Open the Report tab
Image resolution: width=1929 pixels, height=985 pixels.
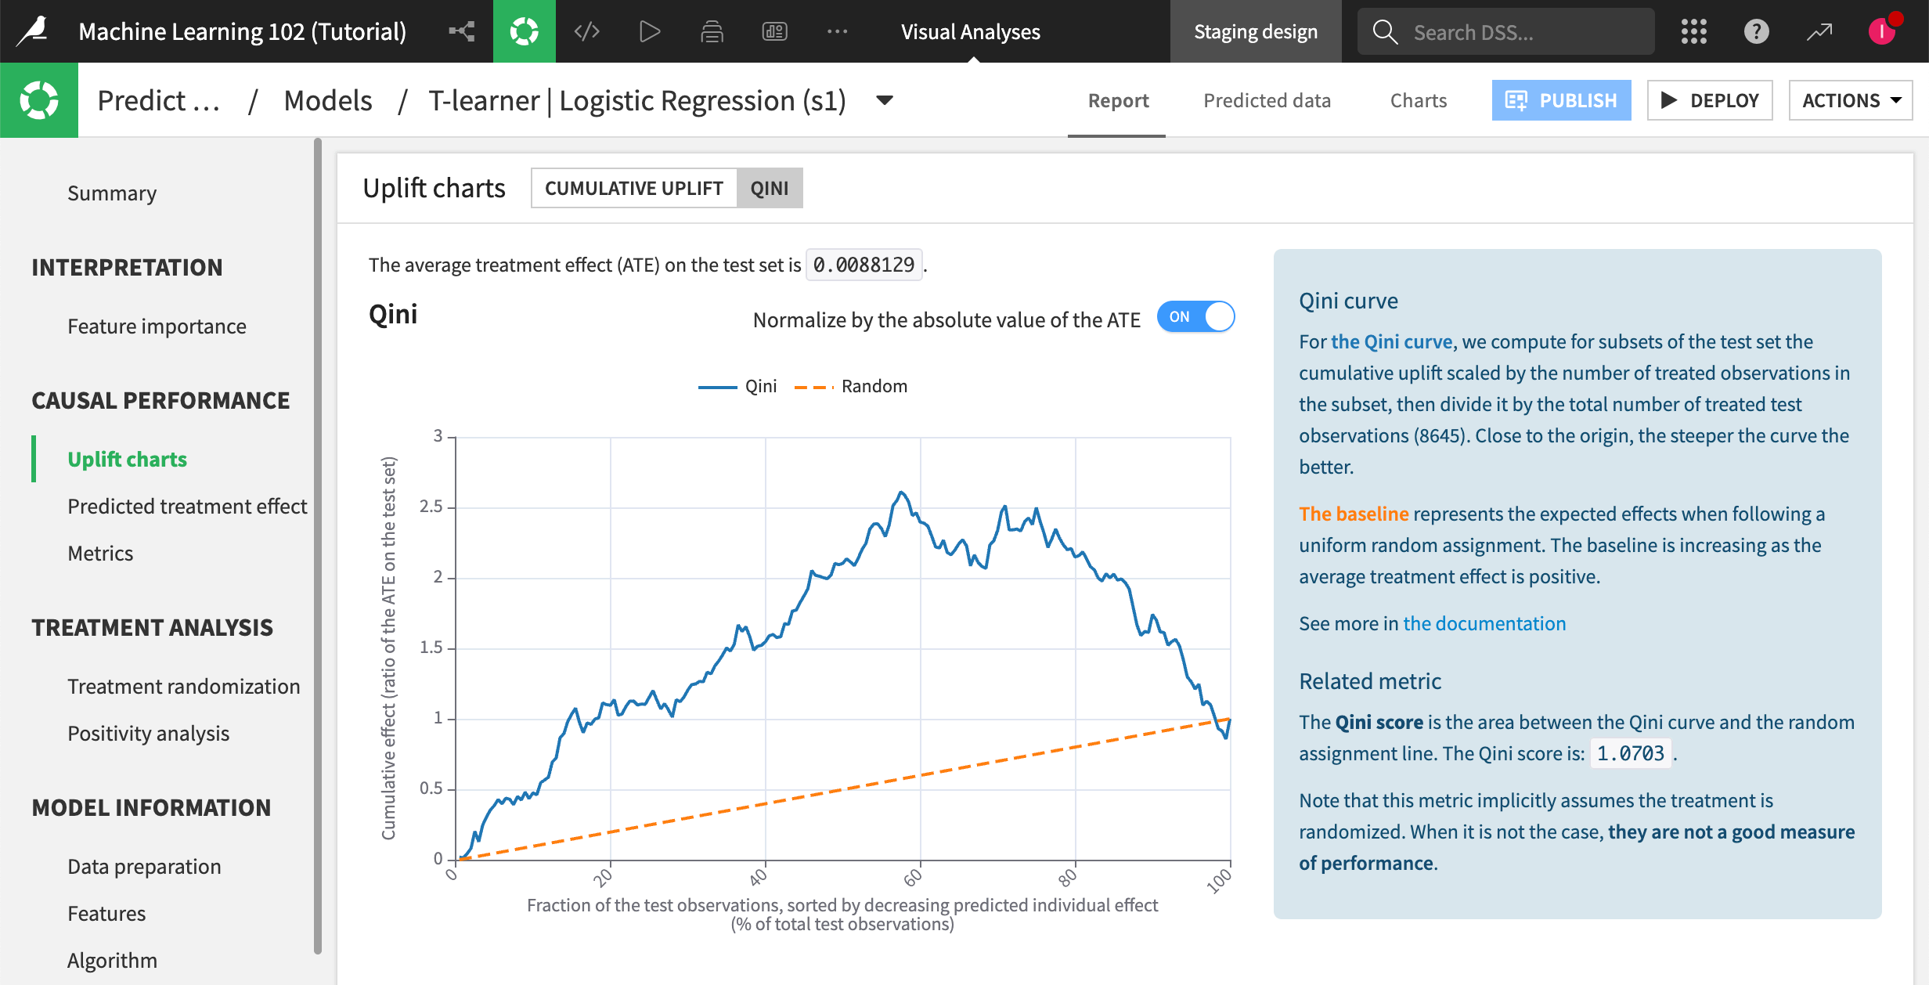point(1118,100)
